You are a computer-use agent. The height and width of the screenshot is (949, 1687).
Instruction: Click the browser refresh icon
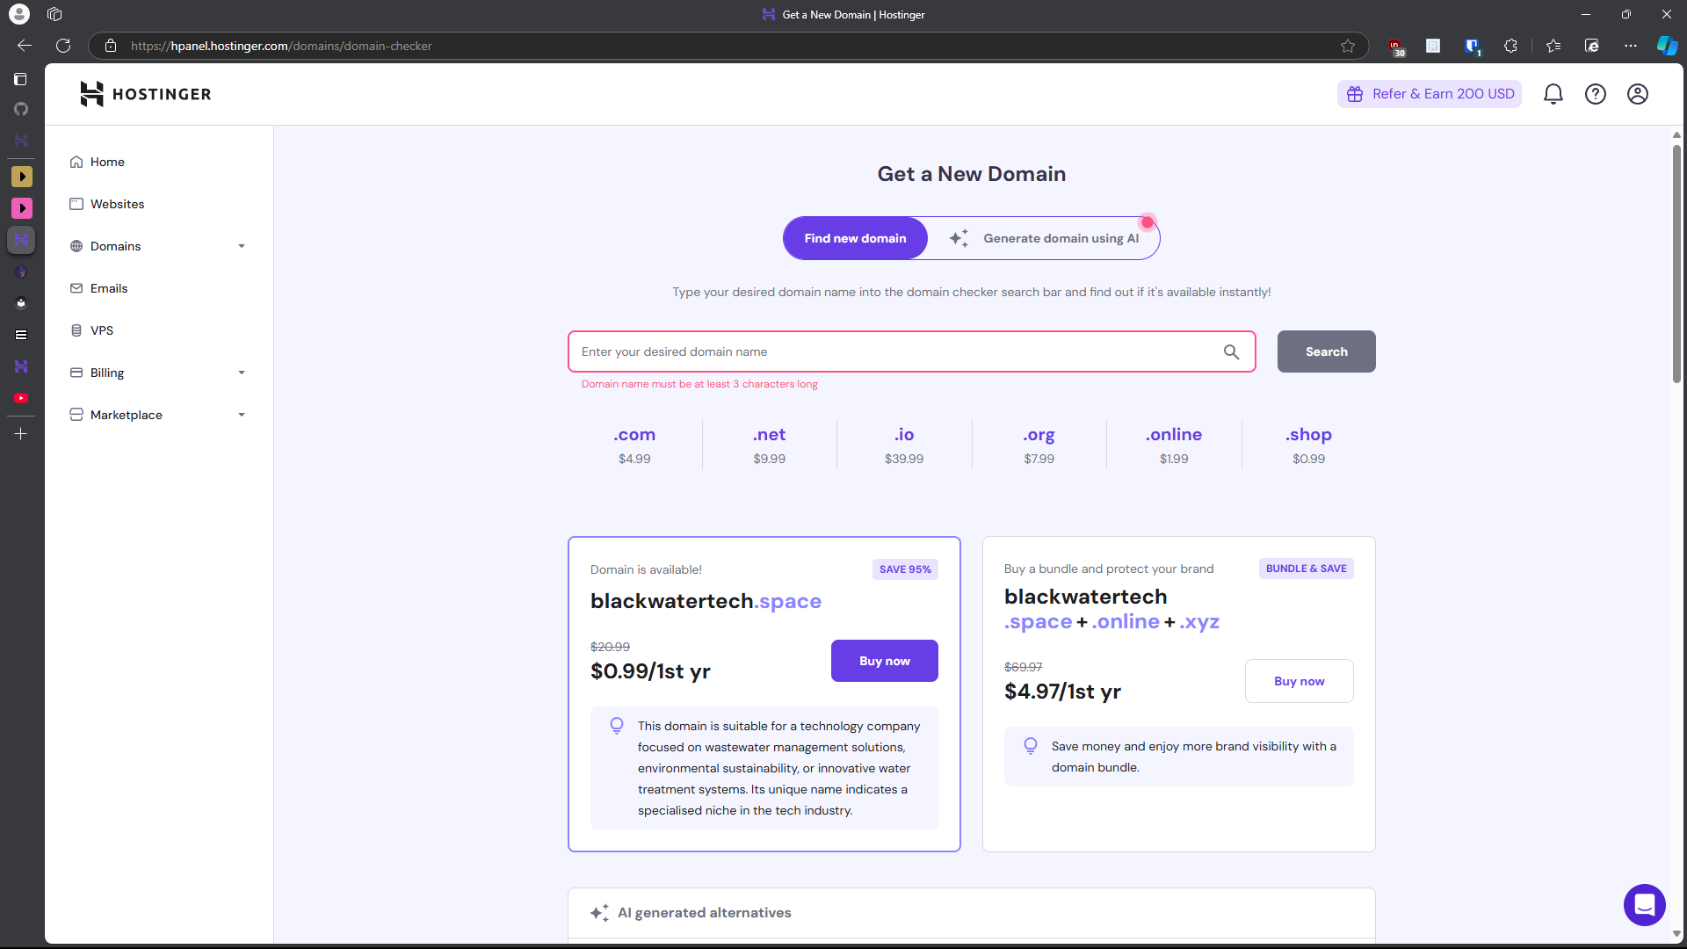coord(63,46)
